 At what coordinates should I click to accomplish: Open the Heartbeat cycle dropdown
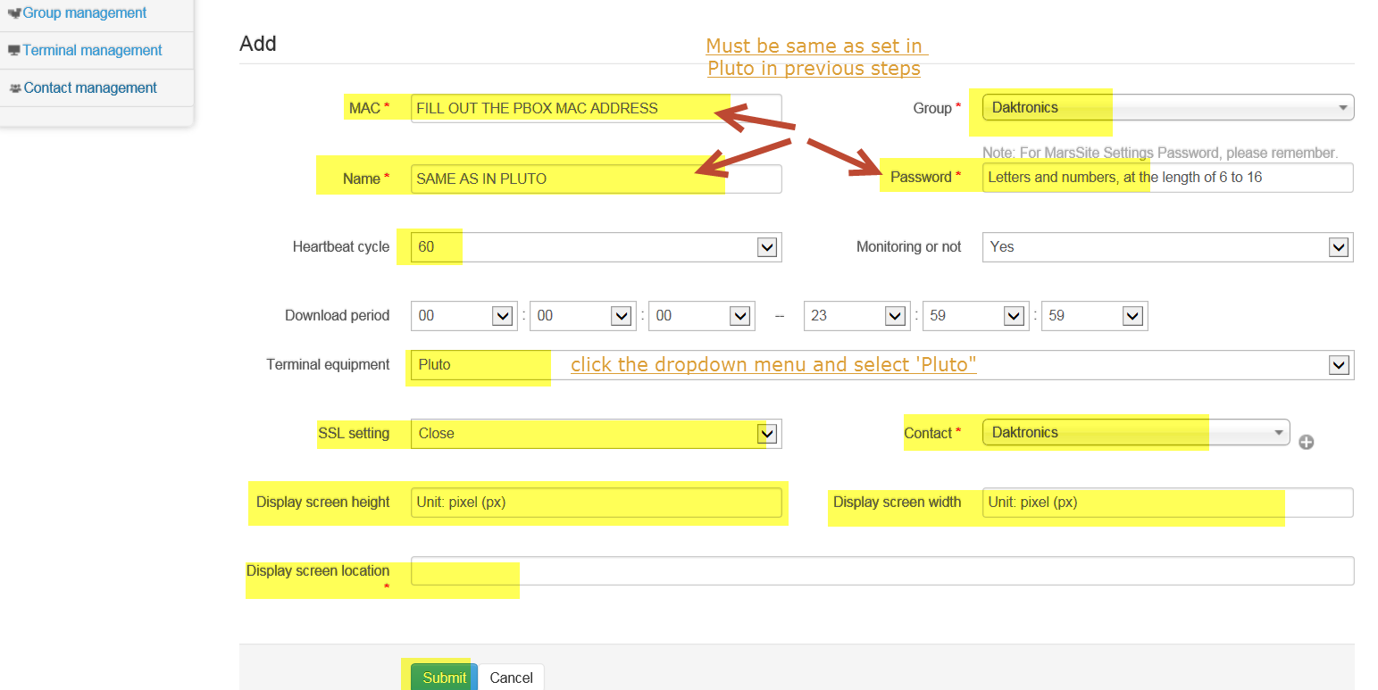coord(596,247)
